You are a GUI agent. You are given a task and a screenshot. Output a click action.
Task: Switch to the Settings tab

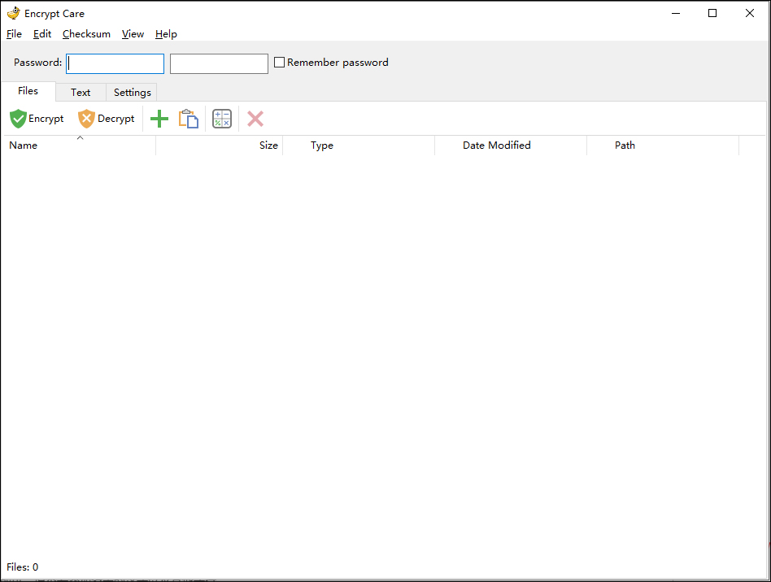tap(133, 93)
